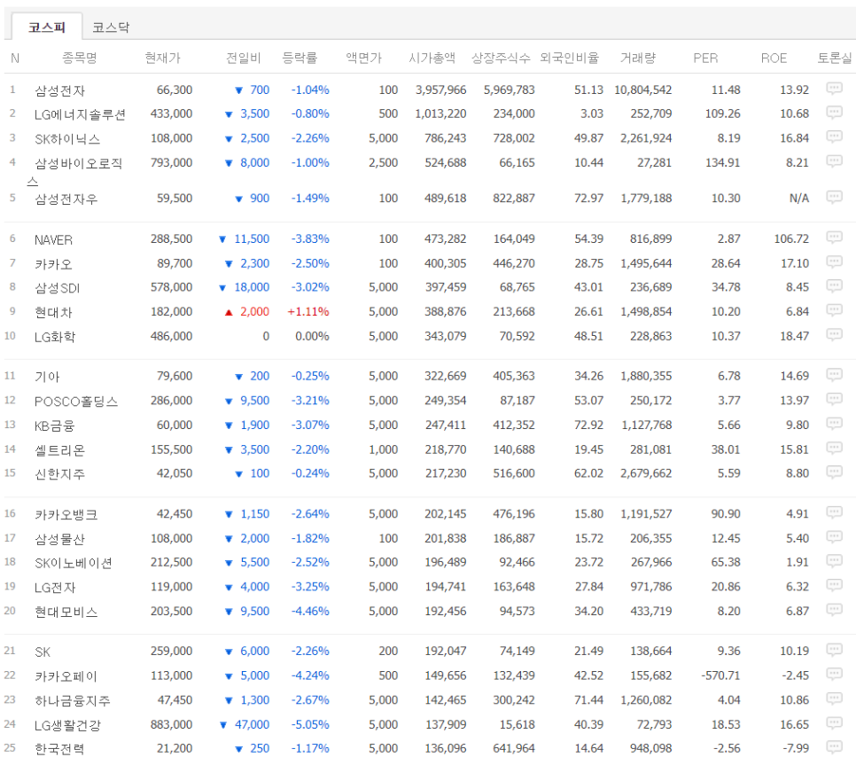Viewport: 856px width, 765px height.
Task: Open the KB금융 stock link
Action: point(55,425)
